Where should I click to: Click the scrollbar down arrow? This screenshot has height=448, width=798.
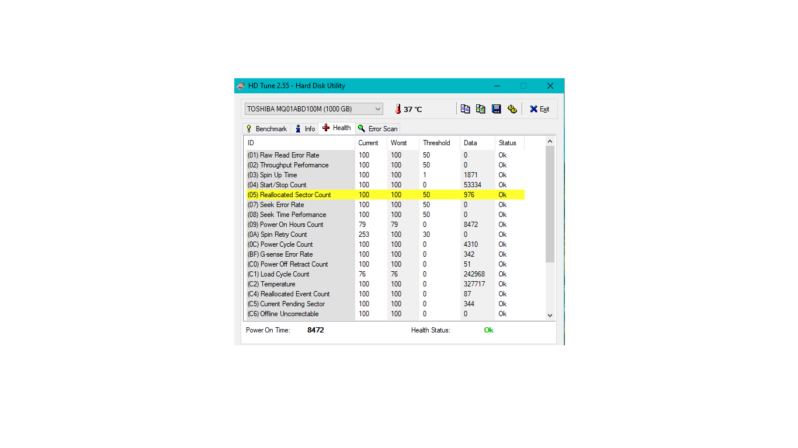[x=550, y=315]
